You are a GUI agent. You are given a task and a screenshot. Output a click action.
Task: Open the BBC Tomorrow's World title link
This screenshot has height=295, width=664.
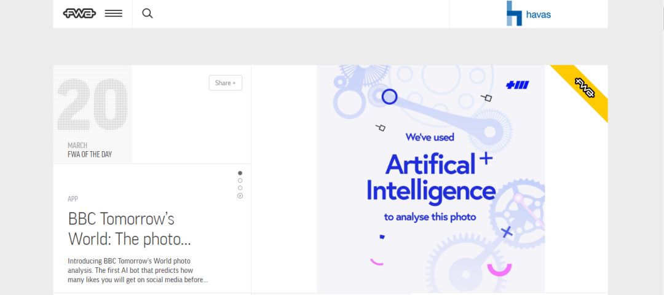[x=122, y=229]
